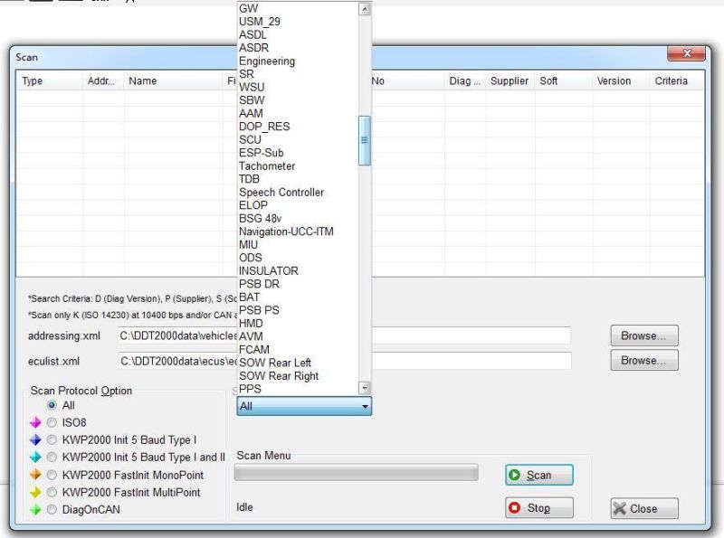Select KWP2000 FastInit MonoPoint option

pos(52,475)
